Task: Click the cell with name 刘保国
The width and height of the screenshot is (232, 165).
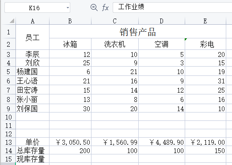Action: point(33,108)
